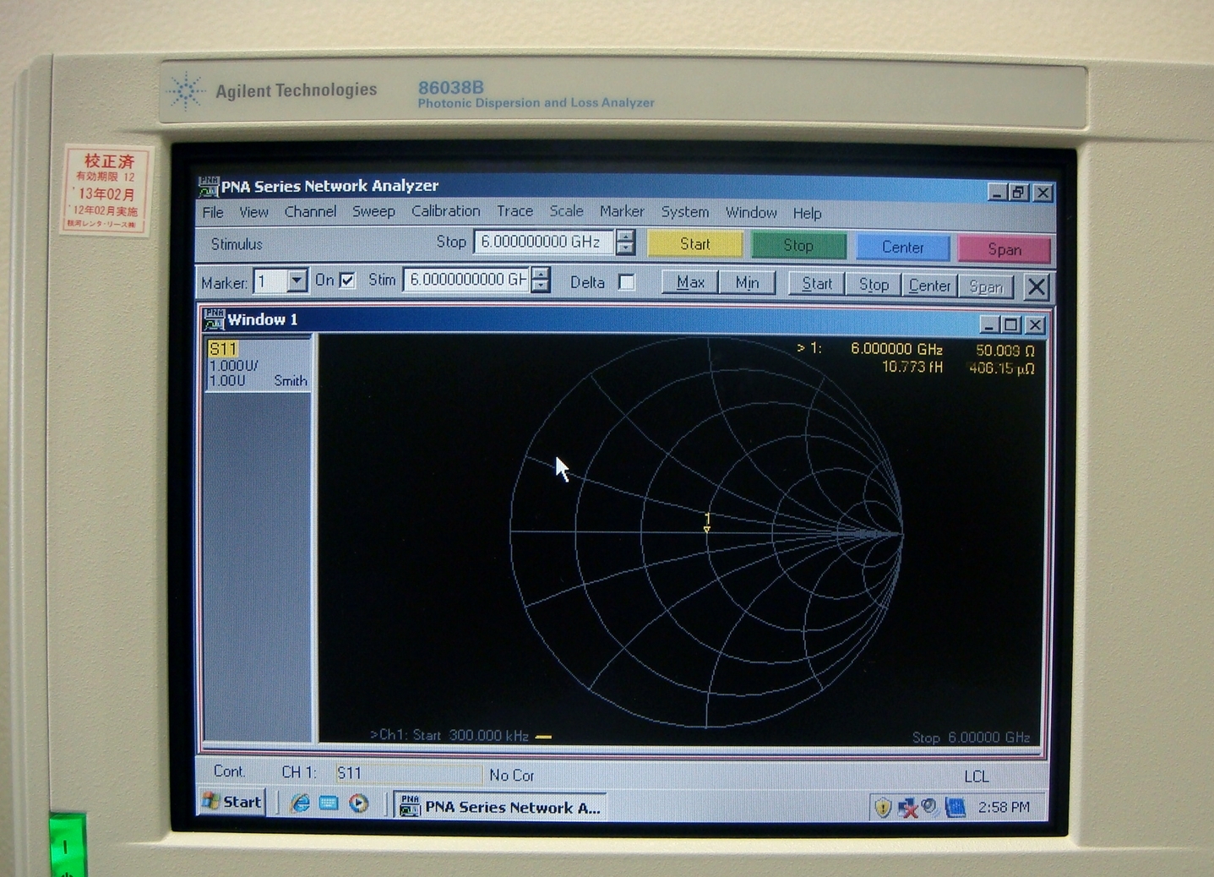
Task: Click the marker Stim value field
Action: coord(466,280)
